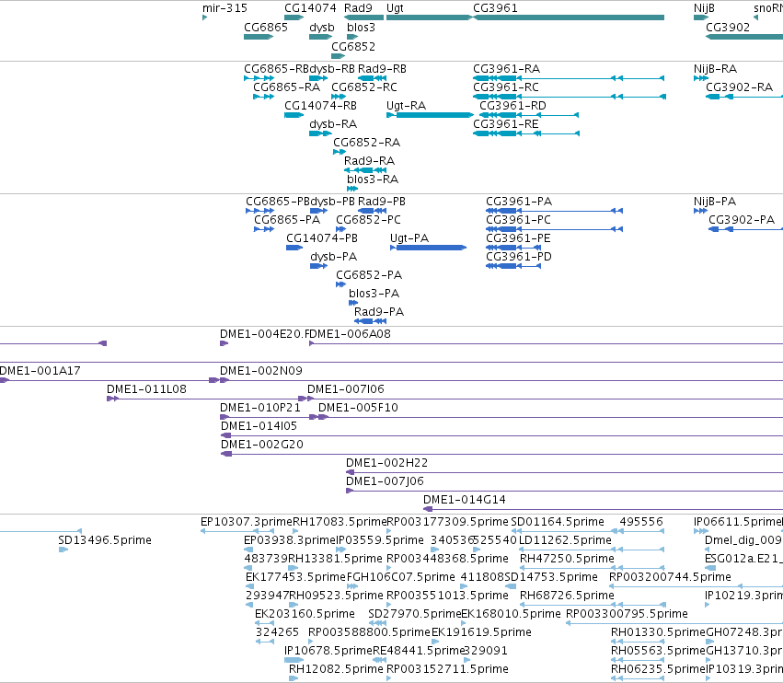Click protein blos3-PA
This screenshot has height=683, width=783.
(374, 294)
